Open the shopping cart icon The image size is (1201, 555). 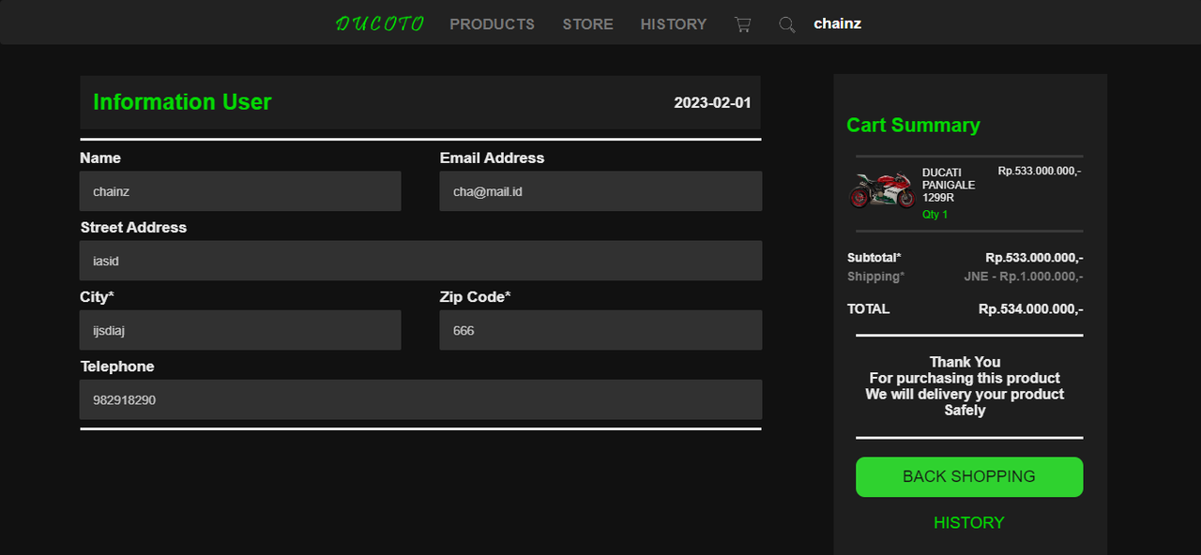click(742, 24)
